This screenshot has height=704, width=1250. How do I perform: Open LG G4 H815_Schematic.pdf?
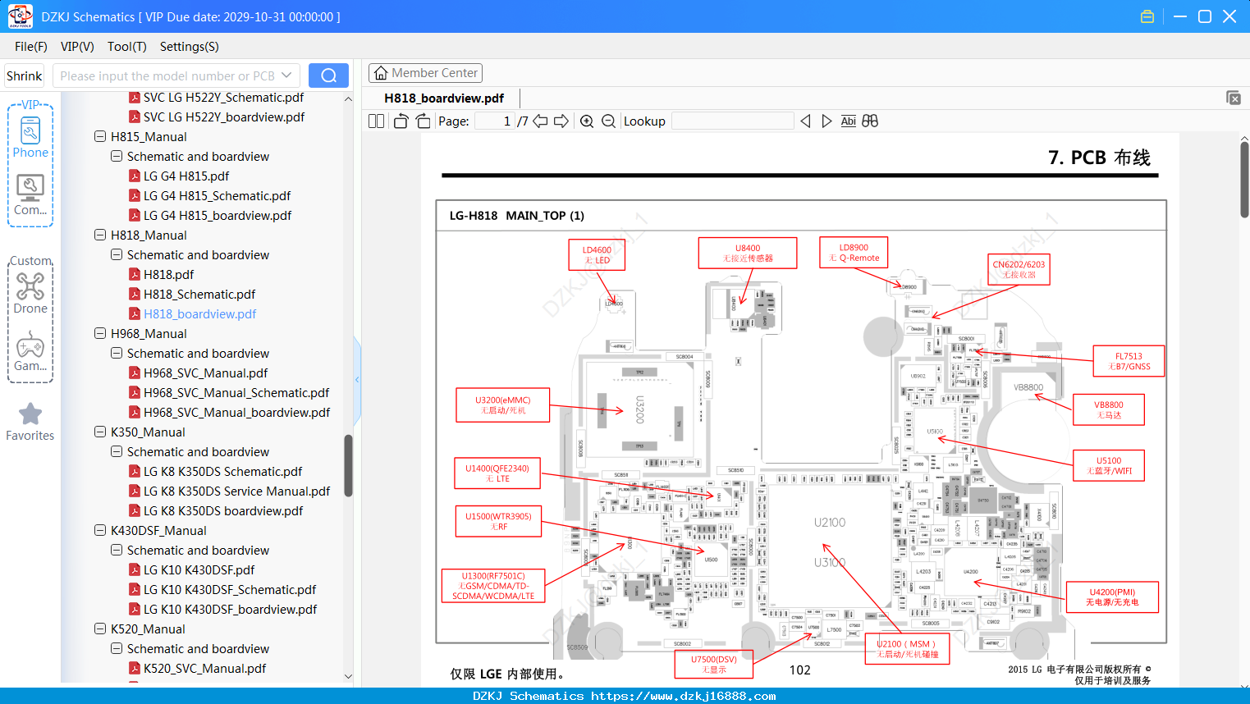[x=217, y=195]
